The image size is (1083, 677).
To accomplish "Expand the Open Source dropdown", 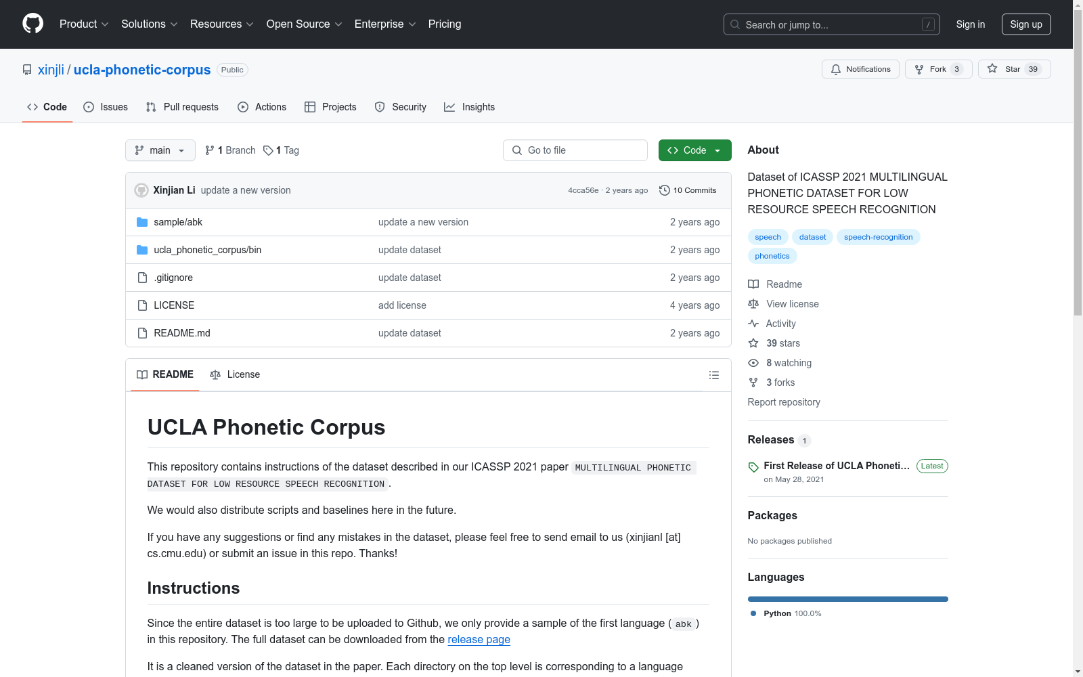I will tap(305, 24).
